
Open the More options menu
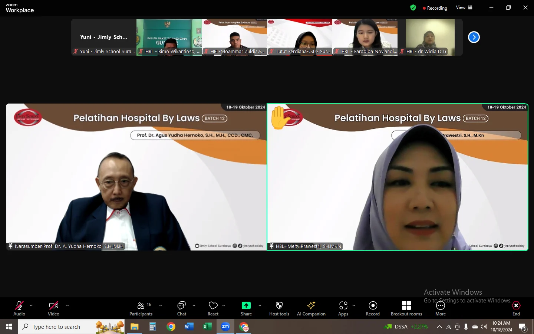point(440,308)
